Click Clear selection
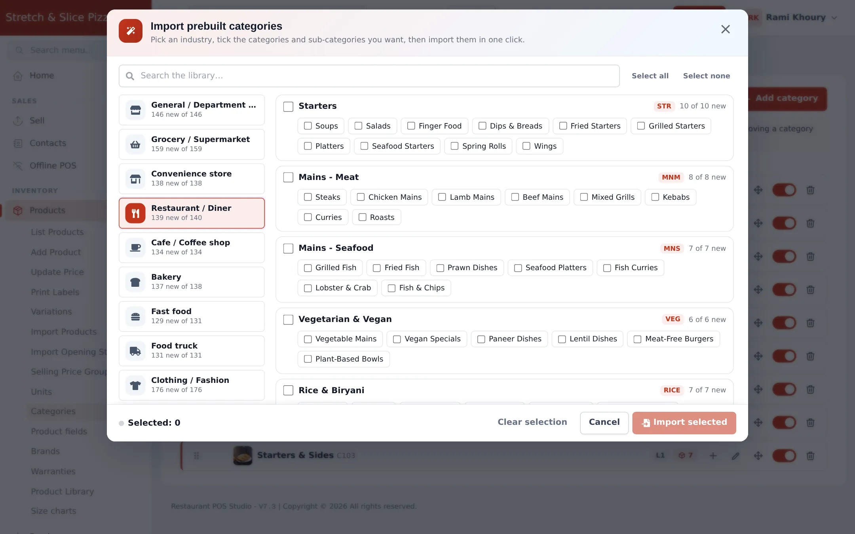Viewport: 855px width, 534px height. point(532,422)
